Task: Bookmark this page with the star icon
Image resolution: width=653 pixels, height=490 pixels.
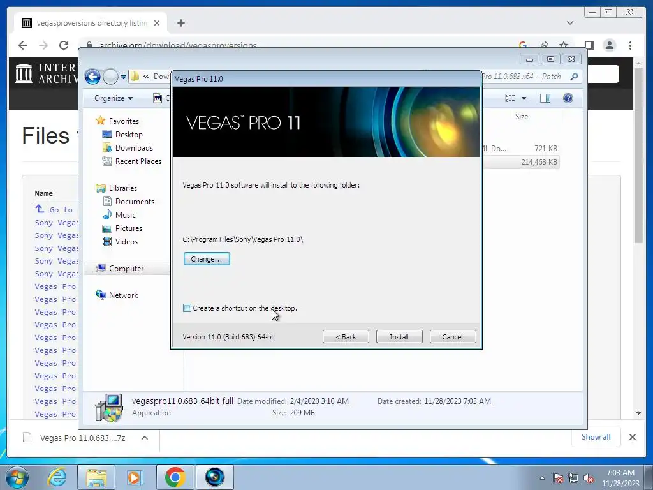Action: click(564, 45)
